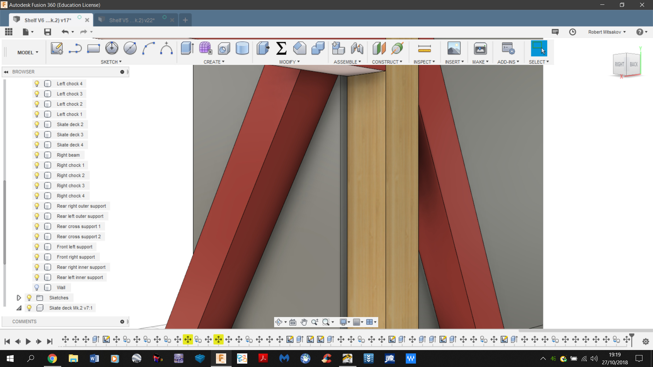
Task: Select the Create Sketch tool
Action: [57, 48]
